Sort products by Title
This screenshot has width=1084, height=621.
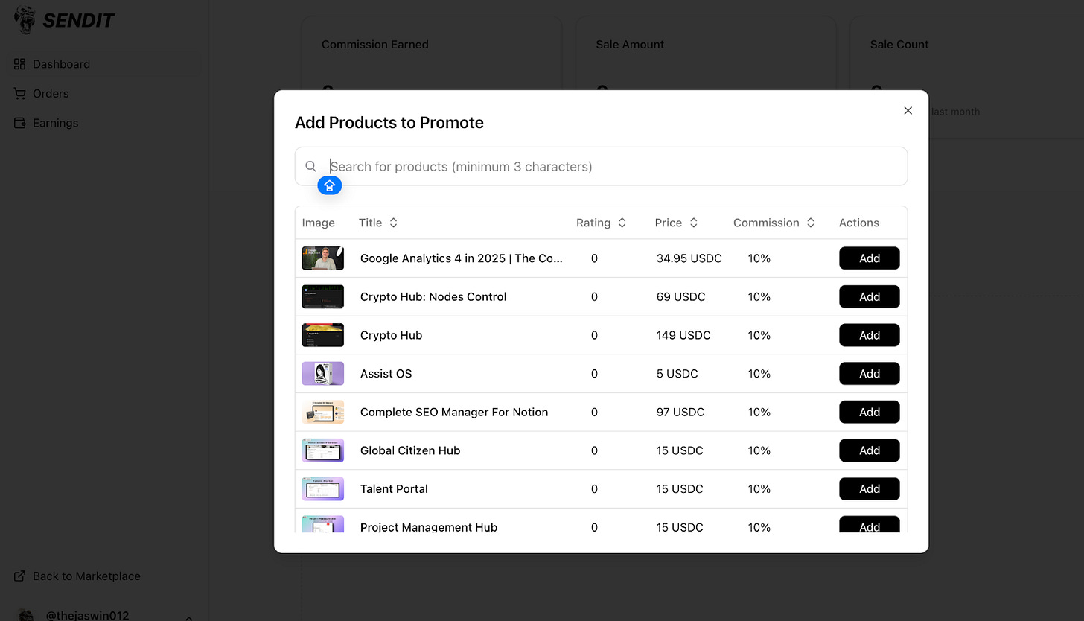393,223
